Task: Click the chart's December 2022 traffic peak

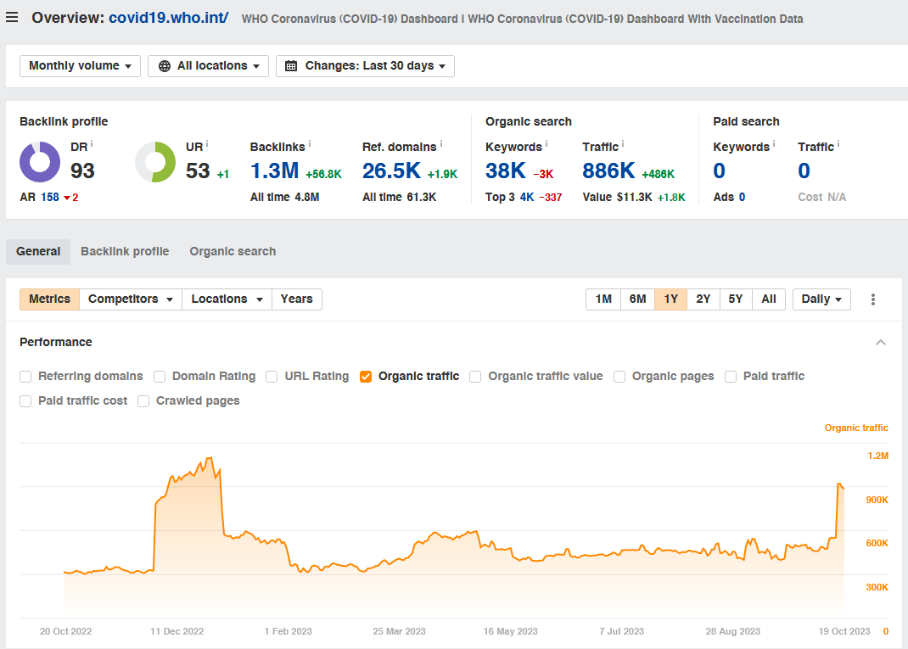Action: pyautogui.click(x=210, y=458)
